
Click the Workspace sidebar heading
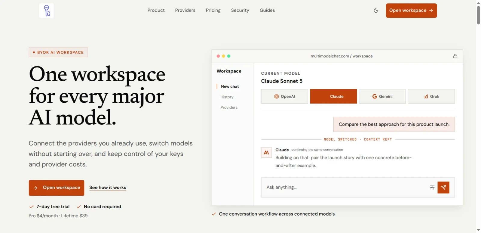[229, 71]
